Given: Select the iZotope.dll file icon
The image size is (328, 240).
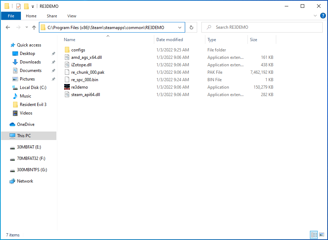Looking at the screenshot, I should [67, 65].
